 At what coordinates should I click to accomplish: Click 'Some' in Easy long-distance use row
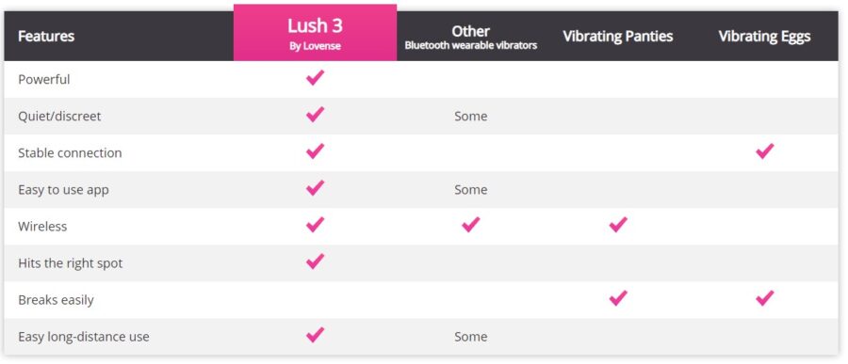tap(470, 337)
